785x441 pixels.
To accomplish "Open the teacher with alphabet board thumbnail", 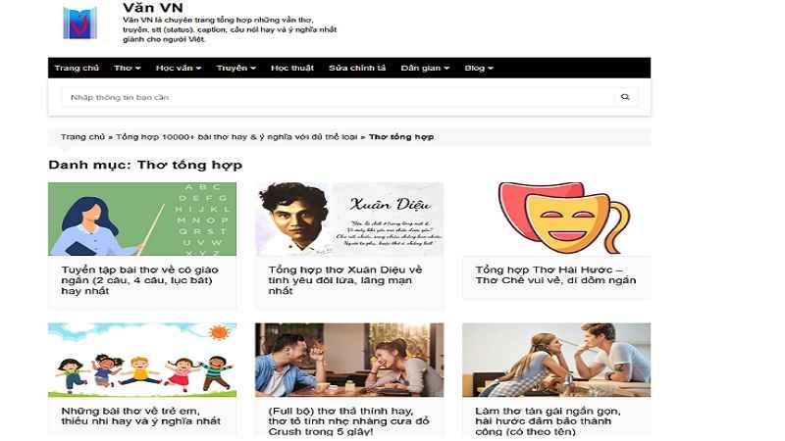I will [142, 219].
